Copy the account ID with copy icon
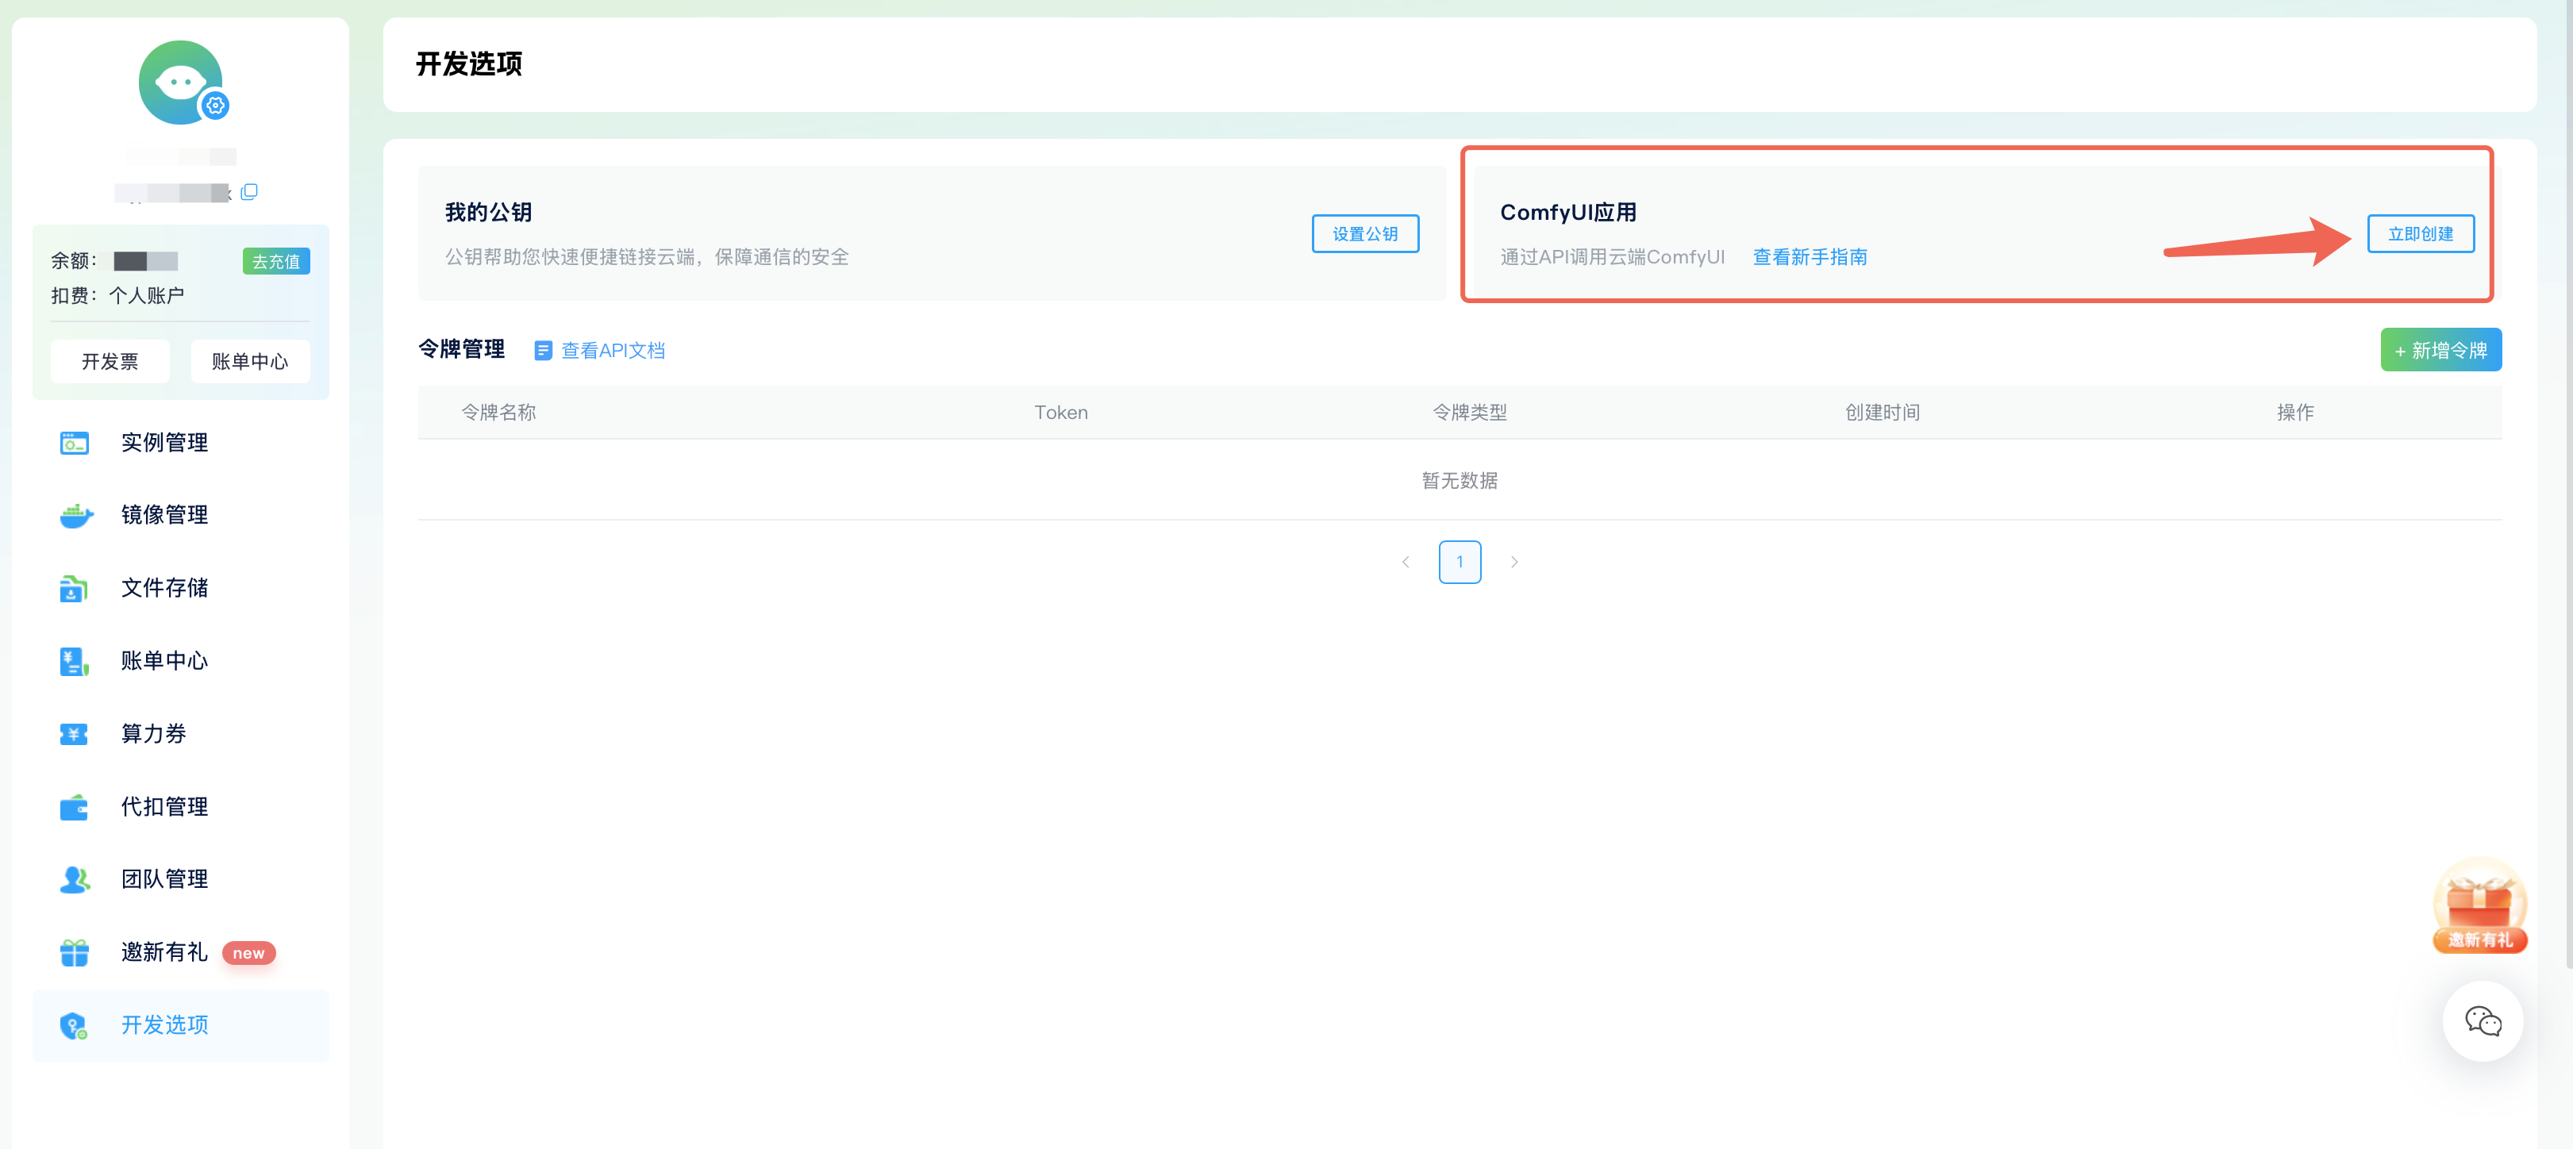Viewport: 2573px width, 1149px height. point(250,192)
